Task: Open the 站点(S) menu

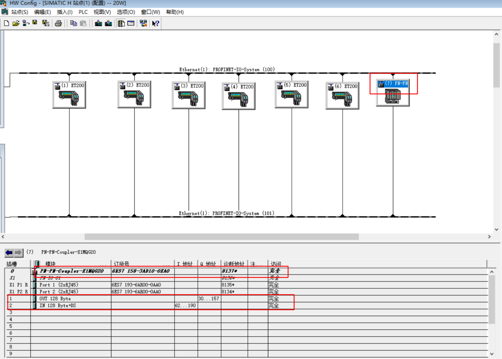Action: pyautogui.click(x=20, y=12)
